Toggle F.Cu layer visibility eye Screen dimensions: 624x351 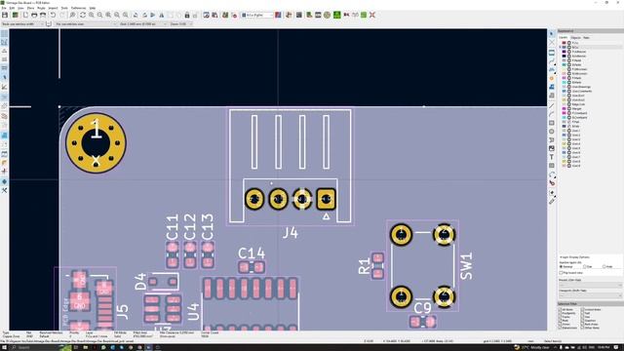569,43
